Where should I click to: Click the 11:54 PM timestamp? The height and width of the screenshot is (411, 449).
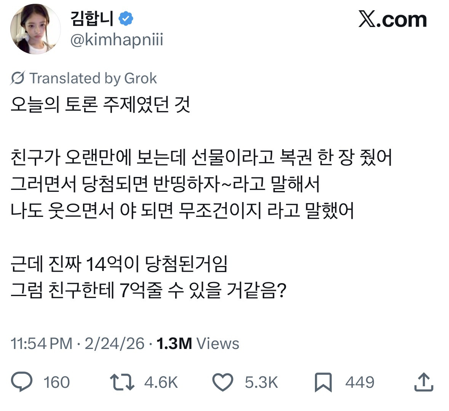(x=41, y=343)
